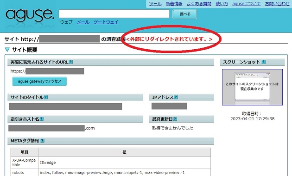Select the ウェブ search mode
292x176 pixels.
coord(66,22)
